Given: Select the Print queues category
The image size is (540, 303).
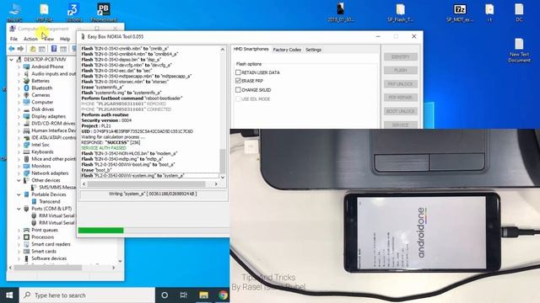Looking at the screenshot, I should 45,230.
